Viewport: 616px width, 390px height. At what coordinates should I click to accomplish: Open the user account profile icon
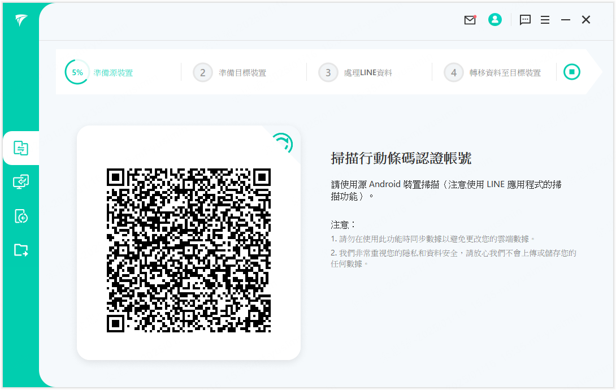pyautogui.click(x=494, y=20)
